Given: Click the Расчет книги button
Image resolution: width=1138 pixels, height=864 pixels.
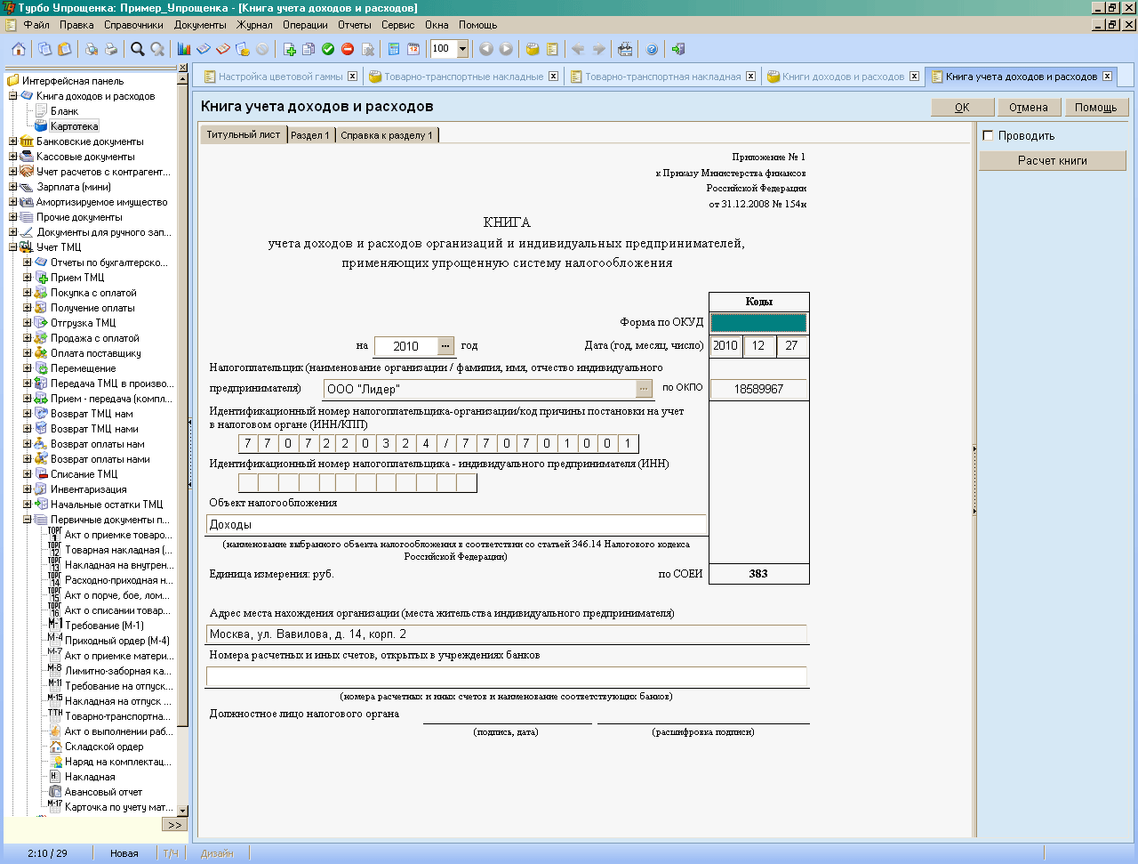Looking at the screenshot, I should point(1053,160).
